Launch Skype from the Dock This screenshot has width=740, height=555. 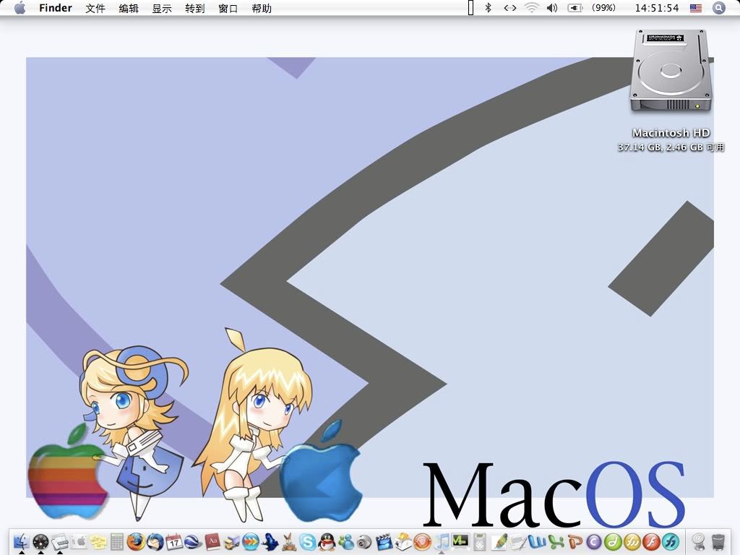coord(308,541)
